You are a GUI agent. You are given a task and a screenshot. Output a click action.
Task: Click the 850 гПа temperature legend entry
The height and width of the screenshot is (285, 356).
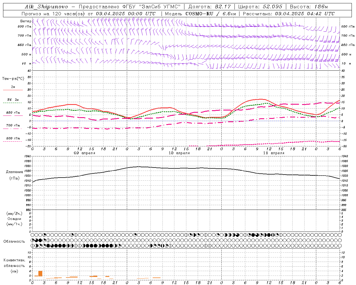[x=13, y=113]
